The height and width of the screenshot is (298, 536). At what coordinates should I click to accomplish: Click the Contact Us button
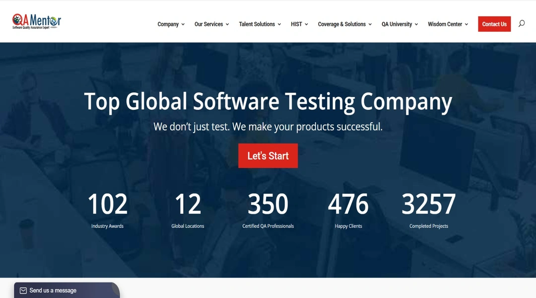[x=494, y=24]
